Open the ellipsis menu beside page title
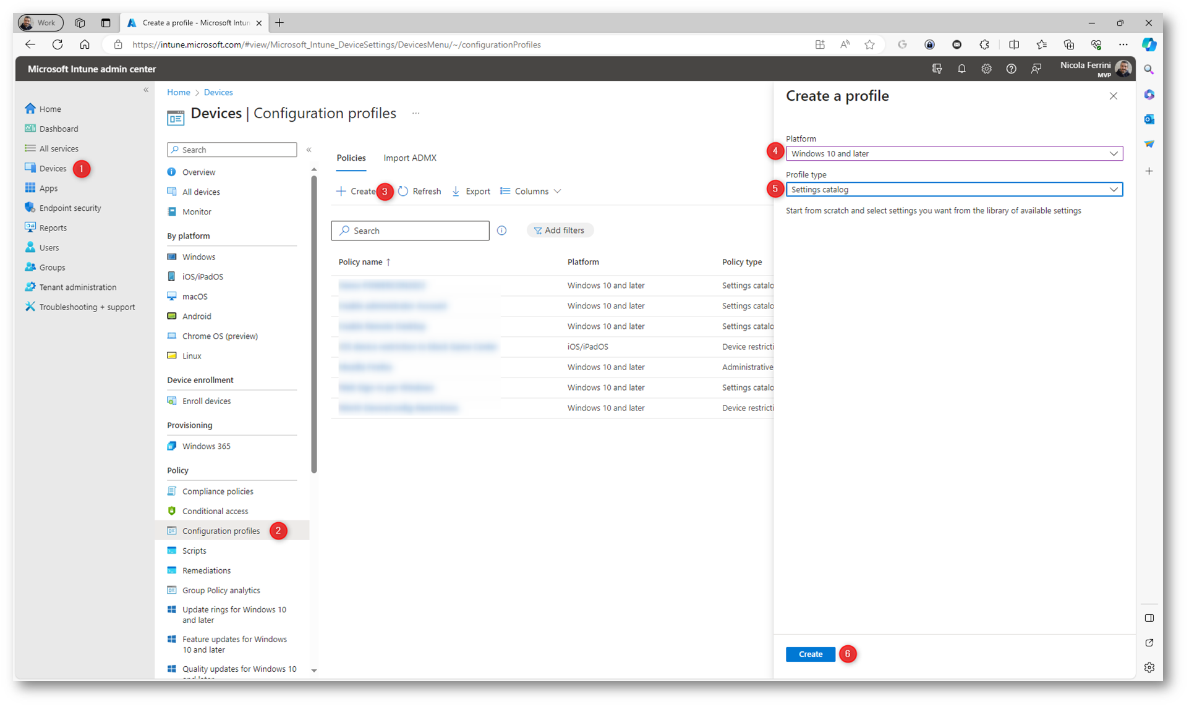The height and width of the screenshot is (707, 1189). pos(416,113)
